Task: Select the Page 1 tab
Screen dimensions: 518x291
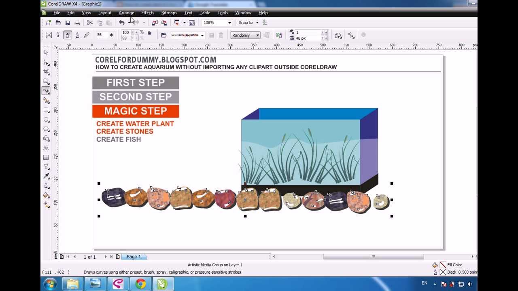Action: pyautogui.click(x=134, y=257)
